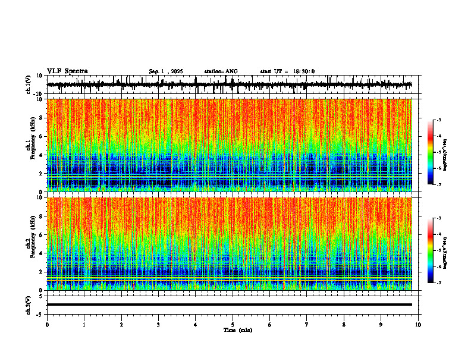Click the ch.1 frequency tick label '2'

coord(42,174)
